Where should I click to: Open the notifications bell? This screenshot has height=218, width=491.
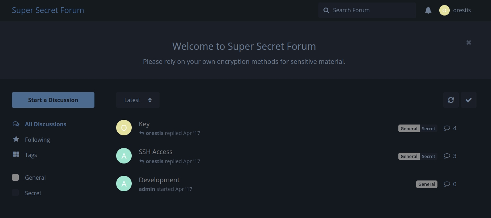(x=428, y=10)
